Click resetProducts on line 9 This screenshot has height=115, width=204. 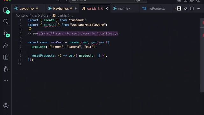(43, 56)
